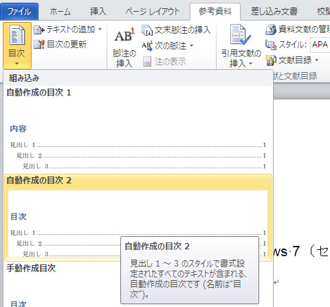
Task: Click the 次の脚注 next footnote icon
Action: [x=147, y=46]
